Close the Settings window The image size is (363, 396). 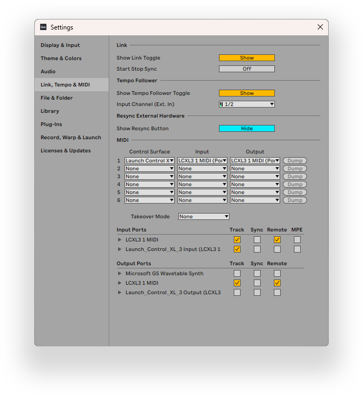coord(320,27)
